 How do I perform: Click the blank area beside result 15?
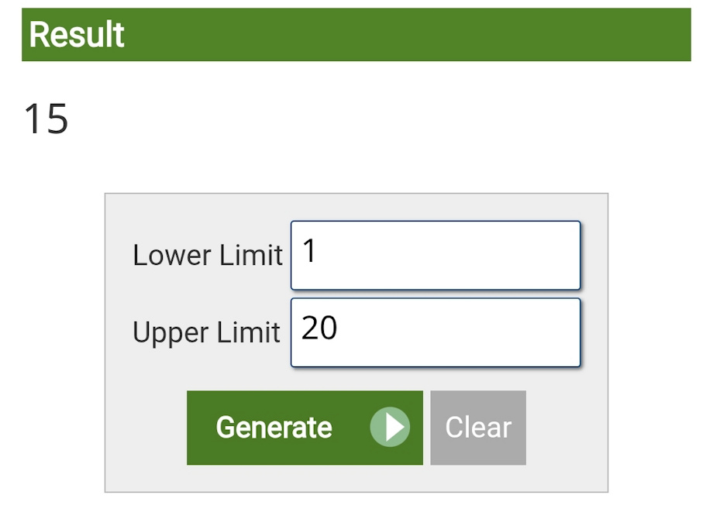pos(310,120)
